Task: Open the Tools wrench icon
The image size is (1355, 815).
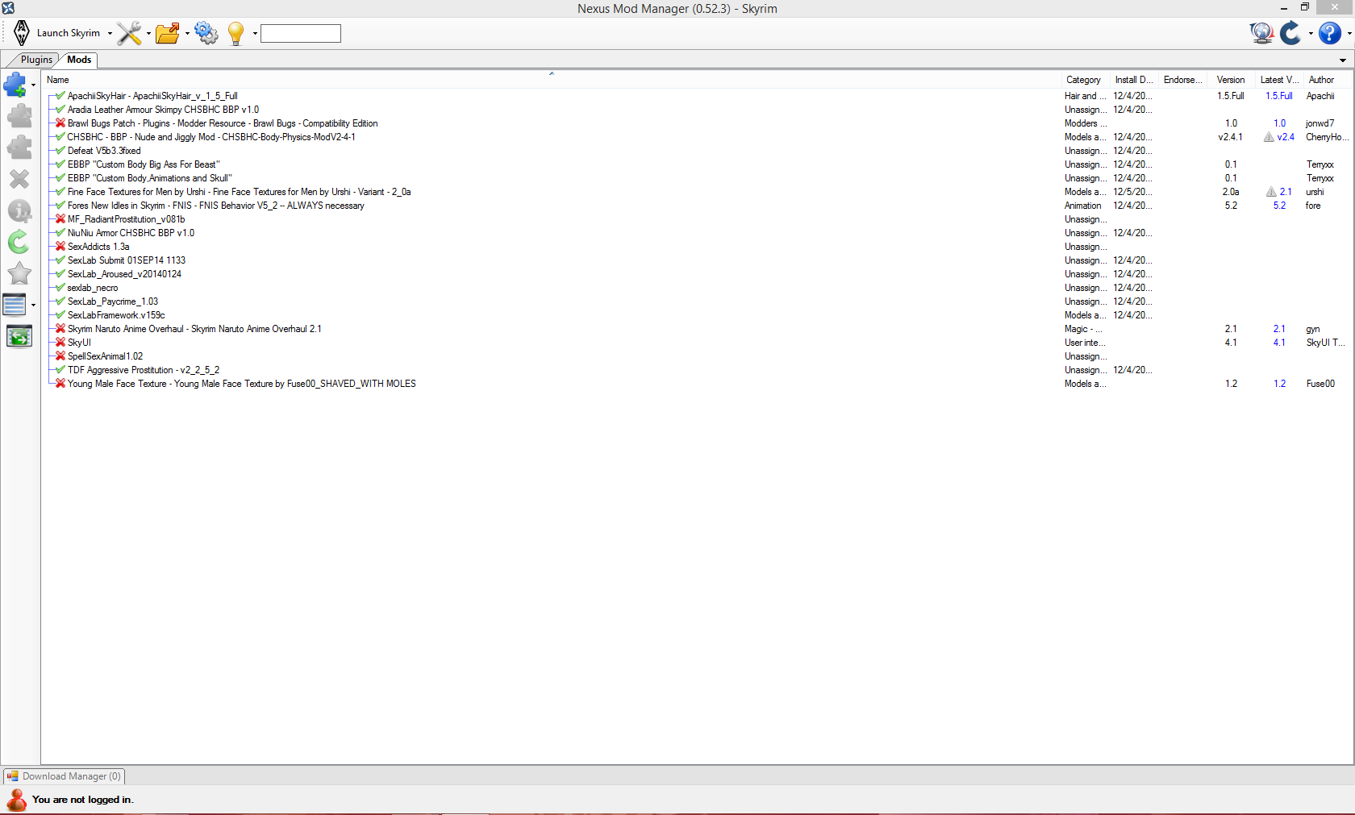Action: point(129,33)
